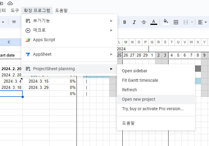
Task: Expand the 부가기능 submenu arrow
Action: pos(111,21)
